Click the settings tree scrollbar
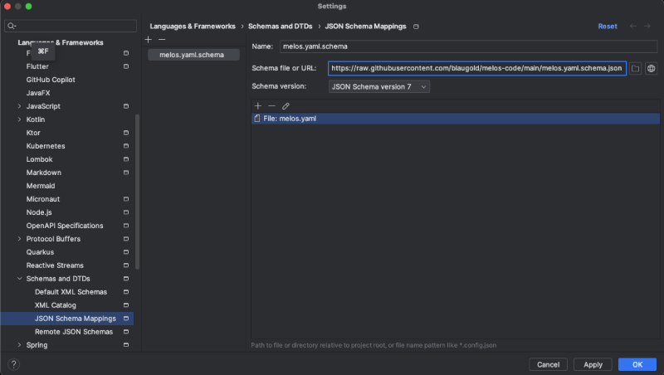The image size is (664, 375). (x=137, y=192)
